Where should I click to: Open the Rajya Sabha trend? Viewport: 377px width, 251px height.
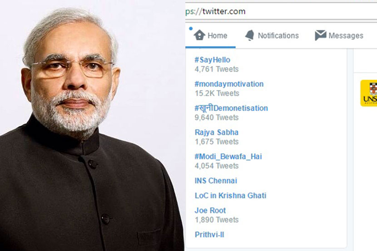[217, 133]
